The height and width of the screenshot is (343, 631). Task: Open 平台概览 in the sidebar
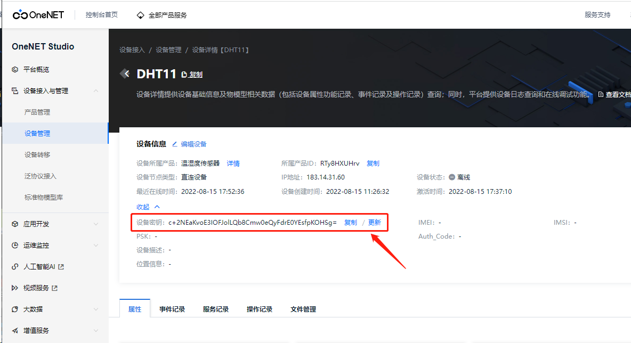(36, 70)
